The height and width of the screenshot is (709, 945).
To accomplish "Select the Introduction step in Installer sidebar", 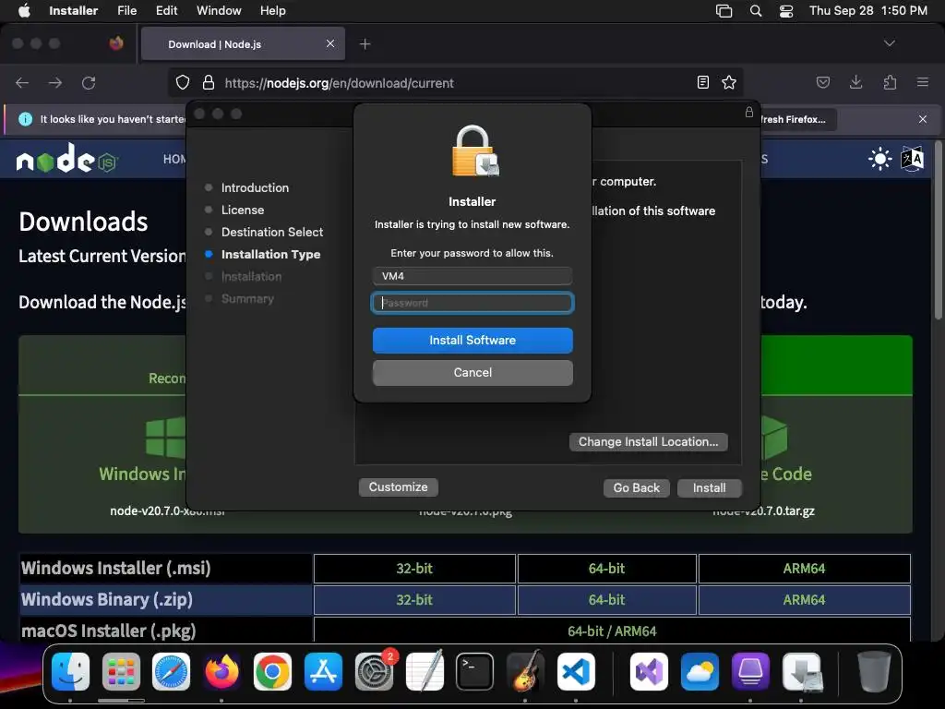I will [x=255, y=187].
